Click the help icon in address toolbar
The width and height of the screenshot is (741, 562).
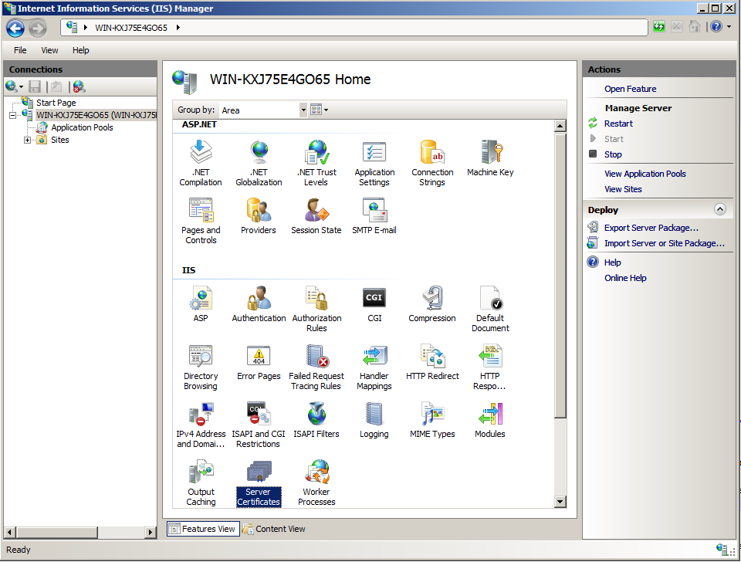(716, 26)
